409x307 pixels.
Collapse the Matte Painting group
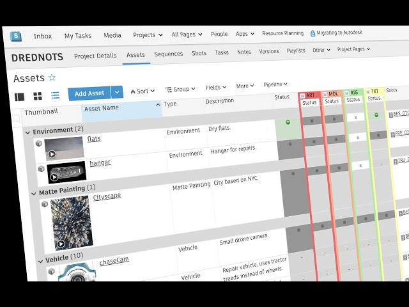coord(34,193)
